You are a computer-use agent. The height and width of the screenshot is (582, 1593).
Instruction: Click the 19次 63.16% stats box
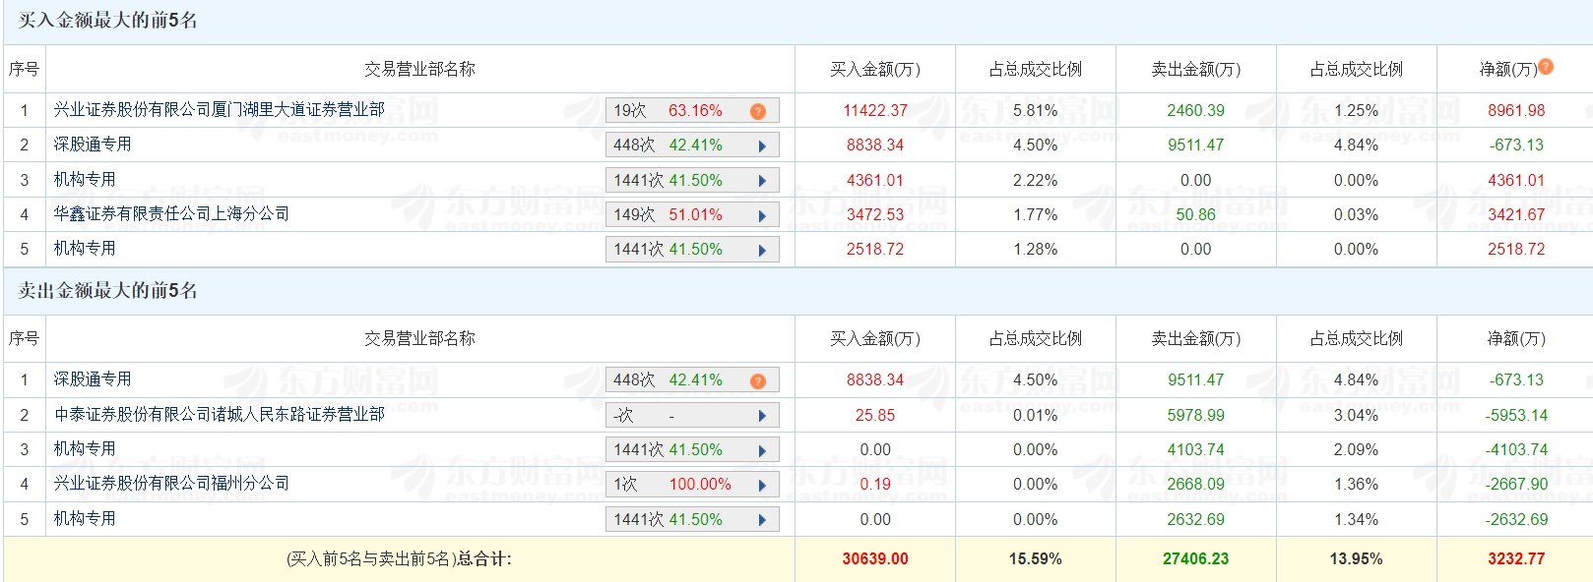[x=692, y=111]
